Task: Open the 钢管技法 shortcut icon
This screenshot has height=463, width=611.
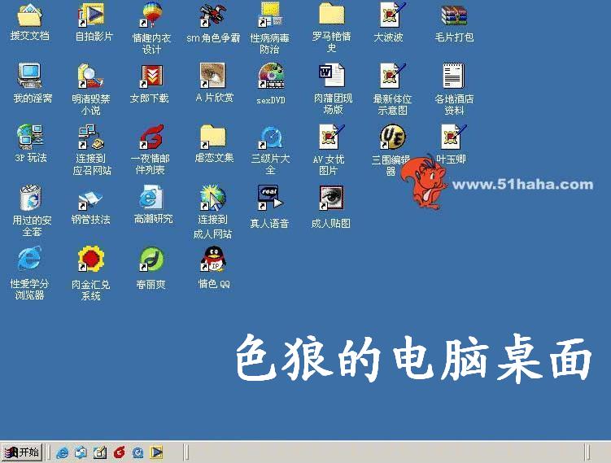Action: point(90,198)
